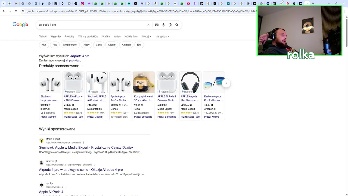Screen dimensions: 348x196
Task: Open APPLE Airpods Max Nauszne listing
Action: (189, 98)
